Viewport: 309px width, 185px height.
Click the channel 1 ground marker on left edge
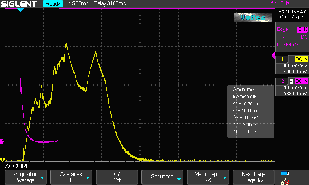click(x=2, y=160)
